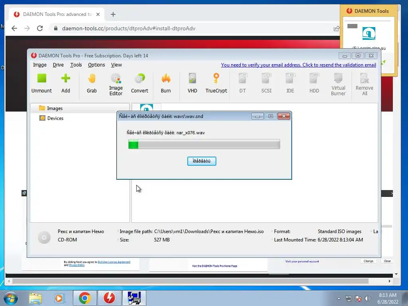Open the Convert image tool
408x306 pixels.
(x=139, y=83)
